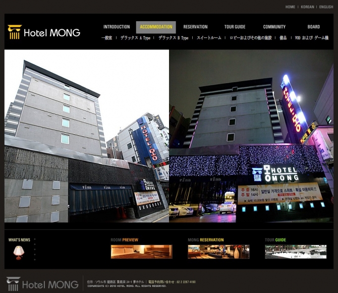Click the nighttime hotel exterior photo

coord(251,136)
